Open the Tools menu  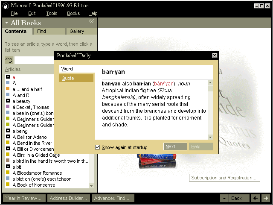coord(52,13)
